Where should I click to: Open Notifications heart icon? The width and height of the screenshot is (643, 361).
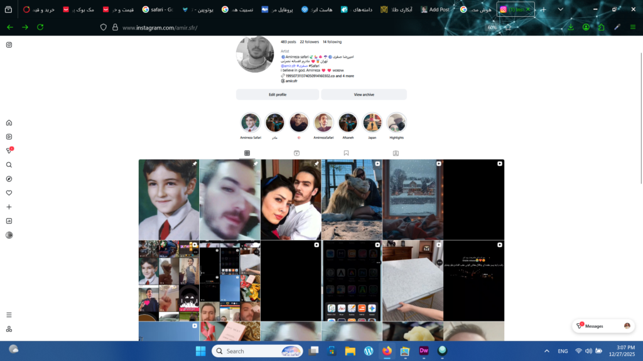point(9,193)
